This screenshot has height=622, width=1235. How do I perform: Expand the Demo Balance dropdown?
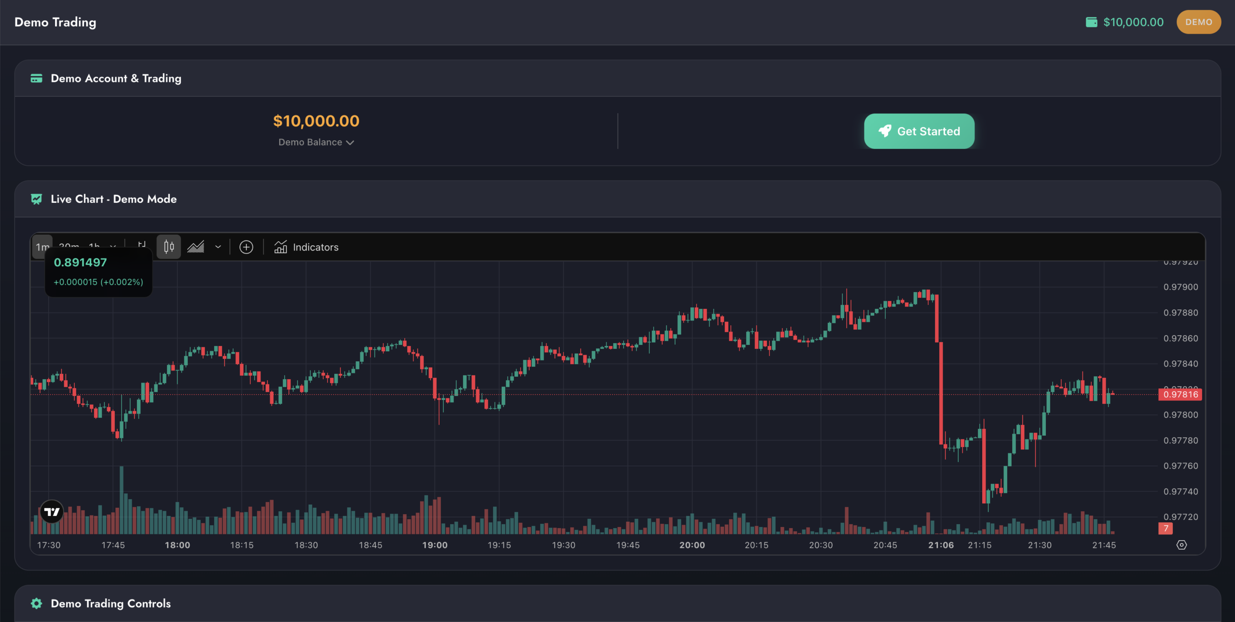(x=316, y=142)
